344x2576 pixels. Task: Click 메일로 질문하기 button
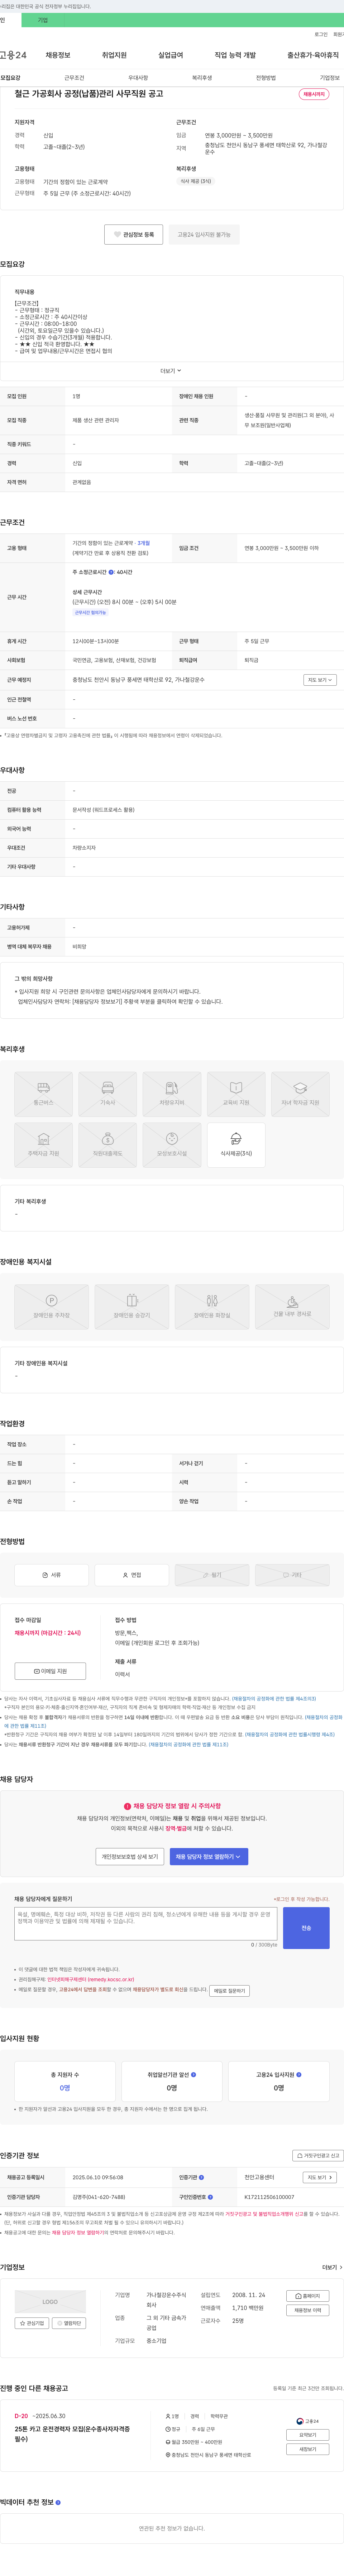[229, 1991]
